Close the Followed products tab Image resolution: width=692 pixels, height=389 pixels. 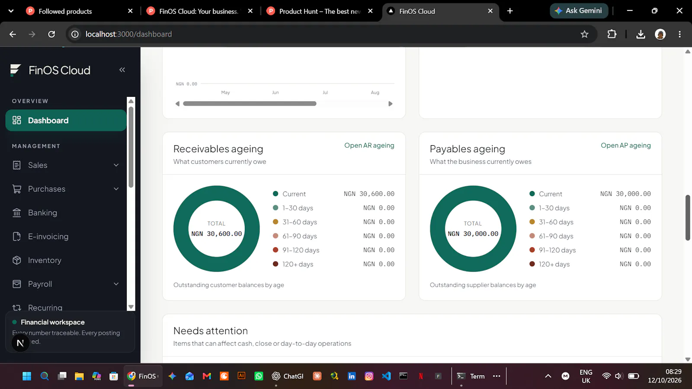130,11
